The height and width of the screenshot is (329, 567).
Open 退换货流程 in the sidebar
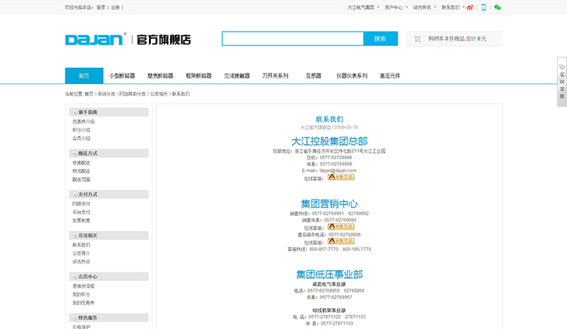(83, 286)
